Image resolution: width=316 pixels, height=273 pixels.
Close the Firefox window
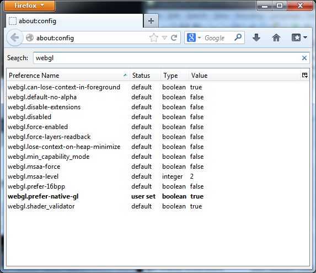pyautogui.click(x=300, y=6)
